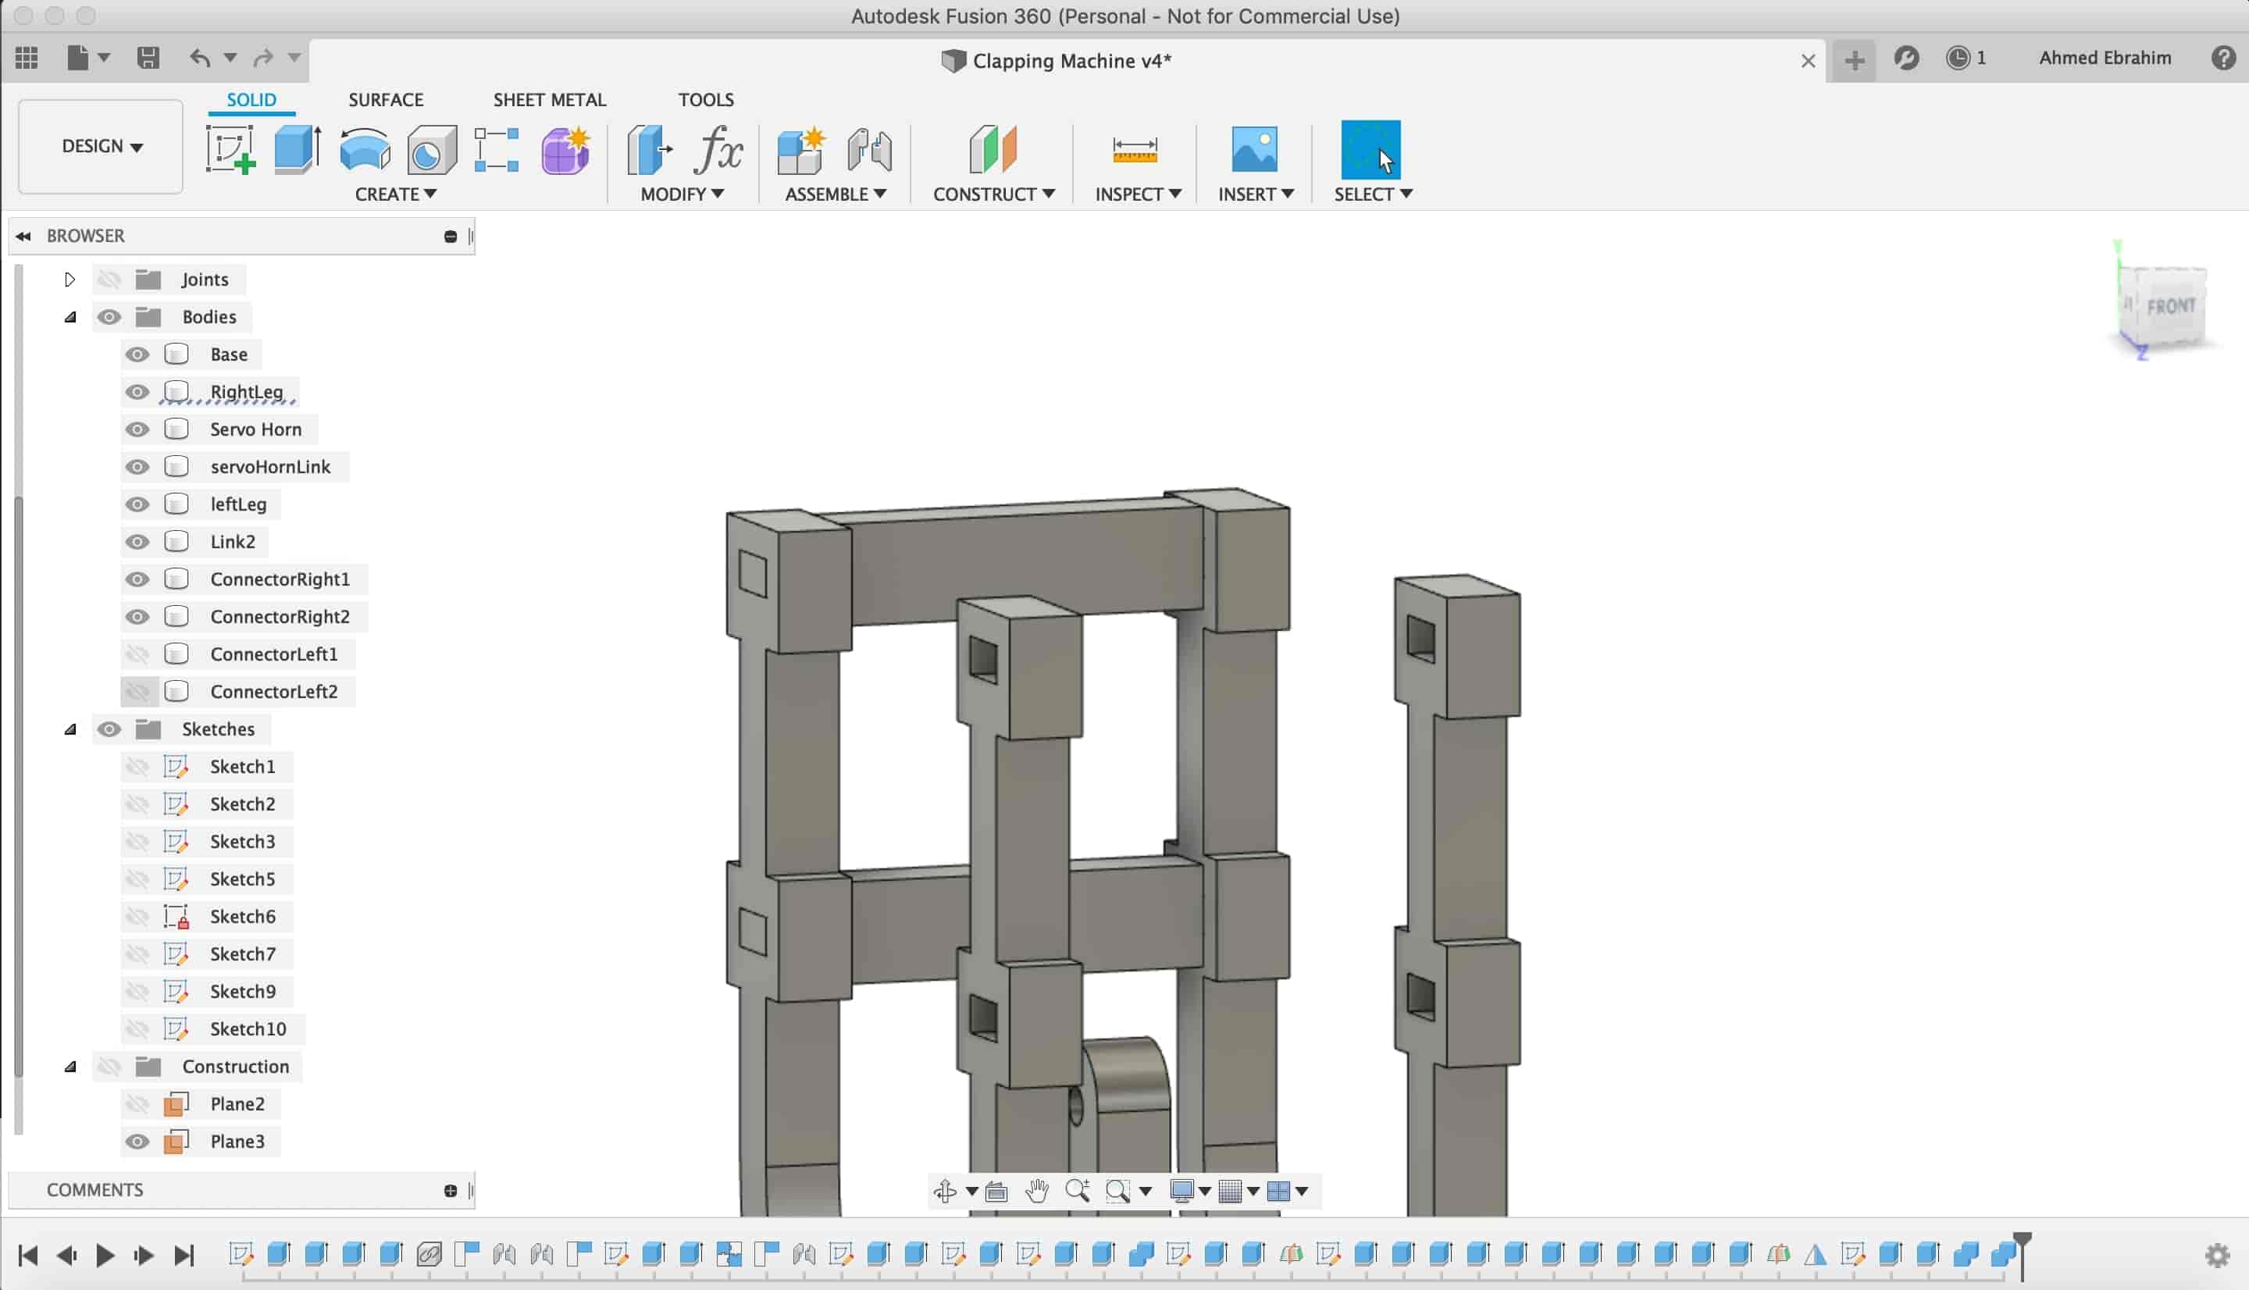The image size is (2249, 1290).
Task: Open the Create Form purple icon
Action: tap(565, 149)
